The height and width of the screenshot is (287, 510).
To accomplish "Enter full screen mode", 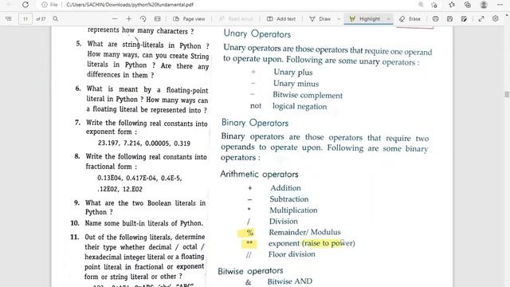I will click(x=481, y=19).
